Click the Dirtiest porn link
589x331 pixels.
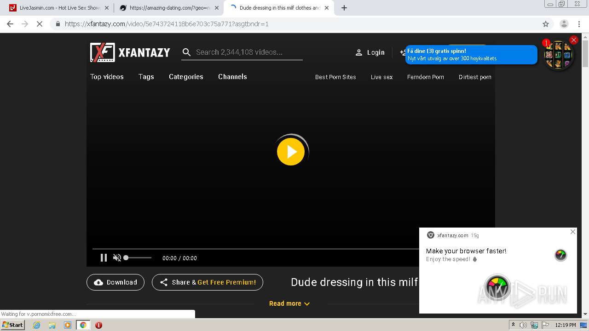pyautogui.click(x=475, y=77)
